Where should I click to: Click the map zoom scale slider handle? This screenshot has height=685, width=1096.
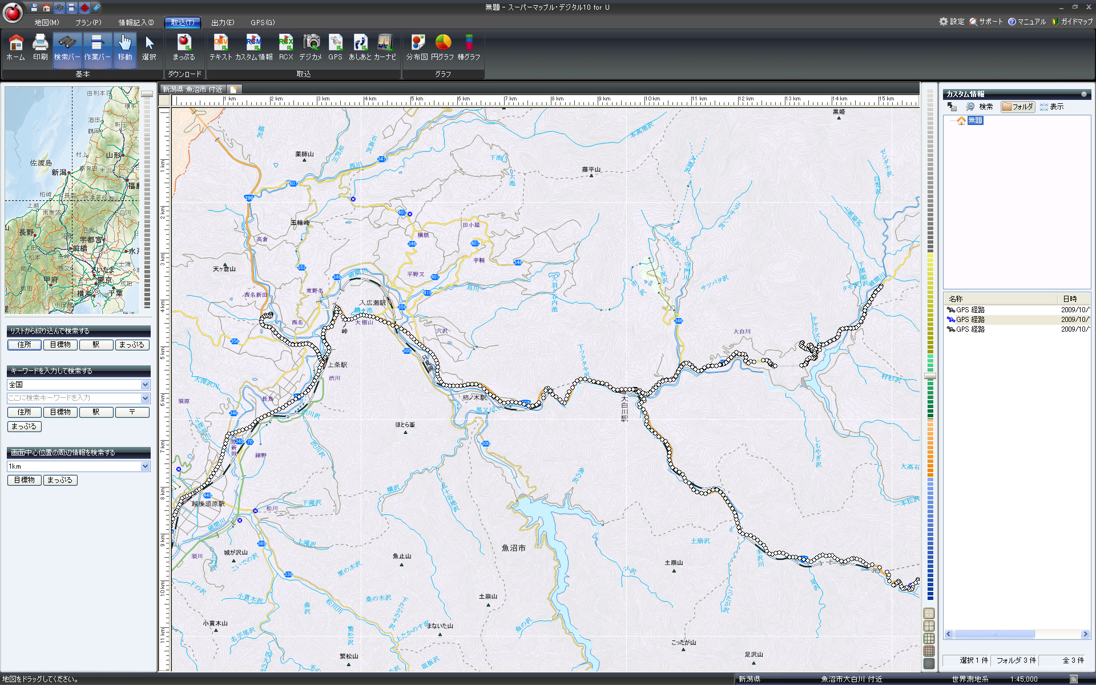pyautogui.click(x=930, y=376)
